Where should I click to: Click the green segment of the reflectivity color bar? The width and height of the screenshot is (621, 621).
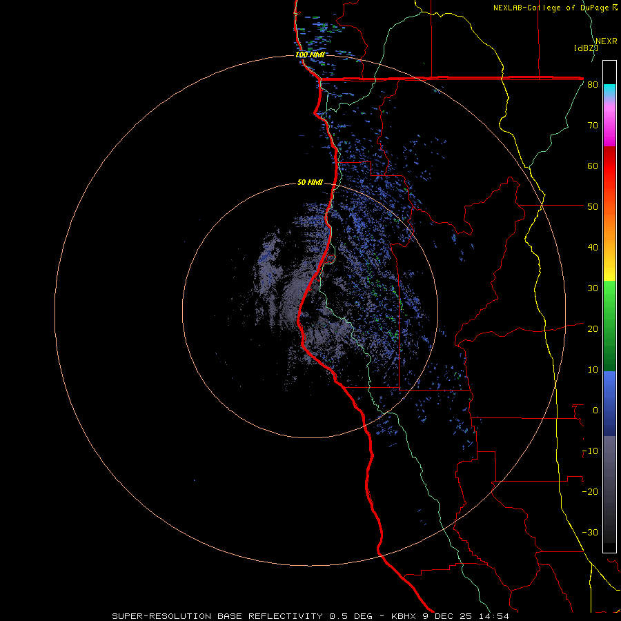tap(609, 326)
